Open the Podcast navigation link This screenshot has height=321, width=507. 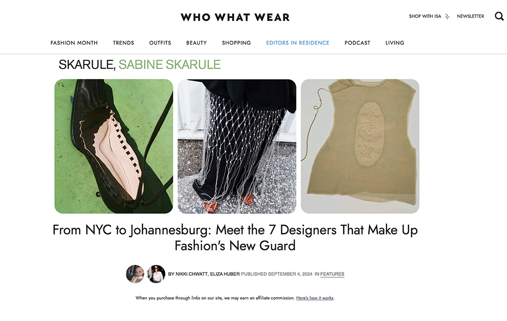point(357,43)
